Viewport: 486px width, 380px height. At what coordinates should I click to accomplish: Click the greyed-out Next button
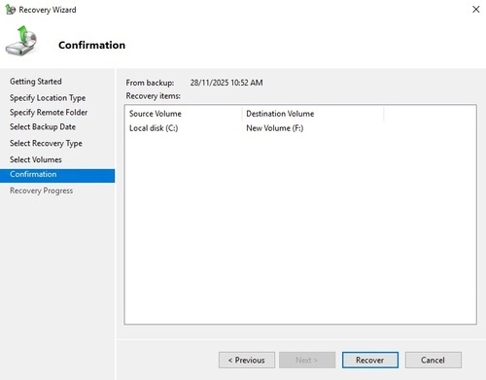coord(307,360)
